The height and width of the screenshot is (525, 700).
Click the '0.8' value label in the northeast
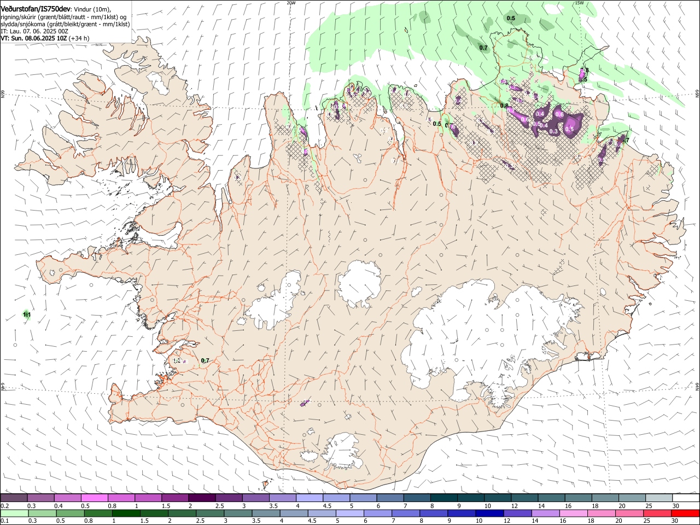(504, 106)
